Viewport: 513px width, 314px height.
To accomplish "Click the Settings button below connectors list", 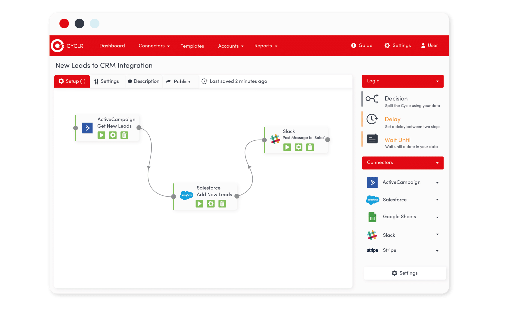I will click(405, 273).
